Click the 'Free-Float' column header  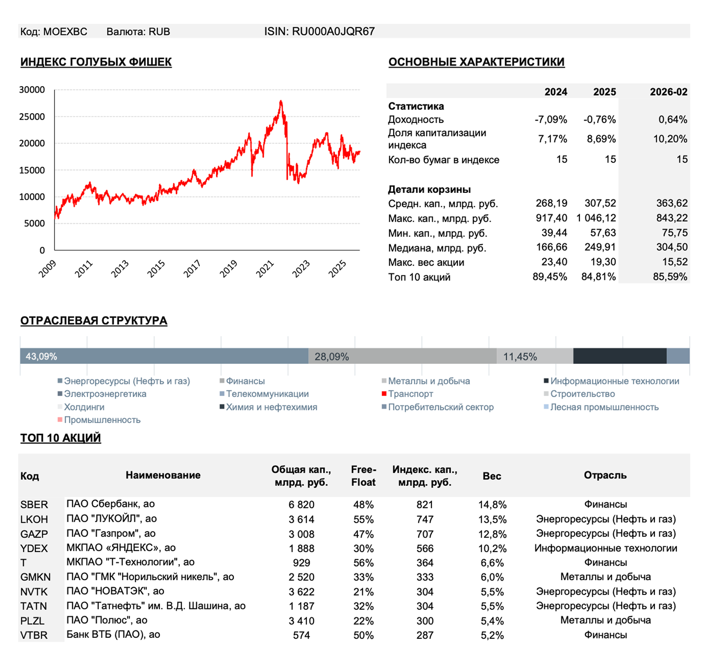point(363,476)
